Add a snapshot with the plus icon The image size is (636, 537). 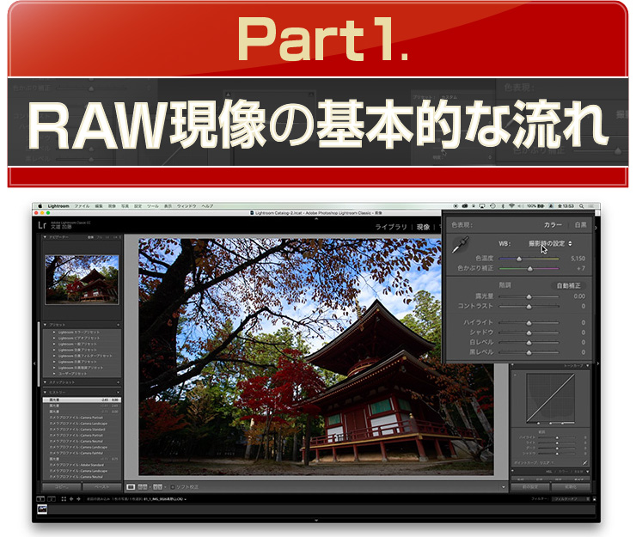118,382
